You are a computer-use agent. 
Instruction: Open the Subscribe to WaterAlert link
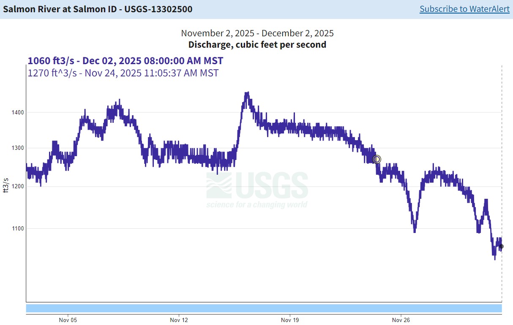pos(464,9)
